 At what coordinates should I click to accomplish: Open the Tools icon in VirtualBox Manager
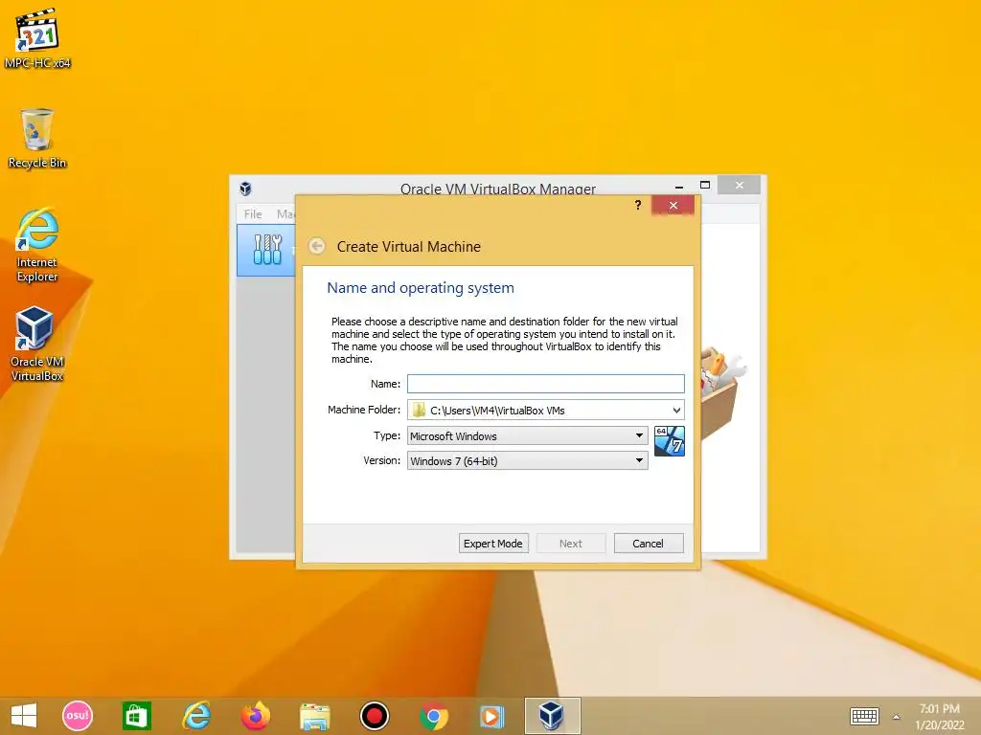pyautogui.click(x=267, y=250)
